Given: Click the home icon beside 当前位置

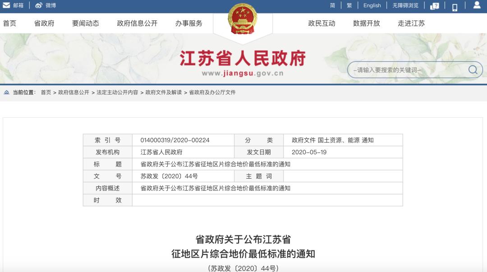Looking at the screenshot, I should point(5,93).
